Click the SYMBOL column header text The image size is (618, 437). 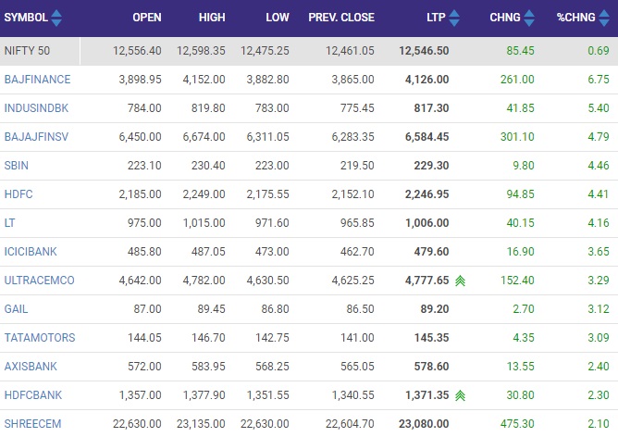point(26,18)
